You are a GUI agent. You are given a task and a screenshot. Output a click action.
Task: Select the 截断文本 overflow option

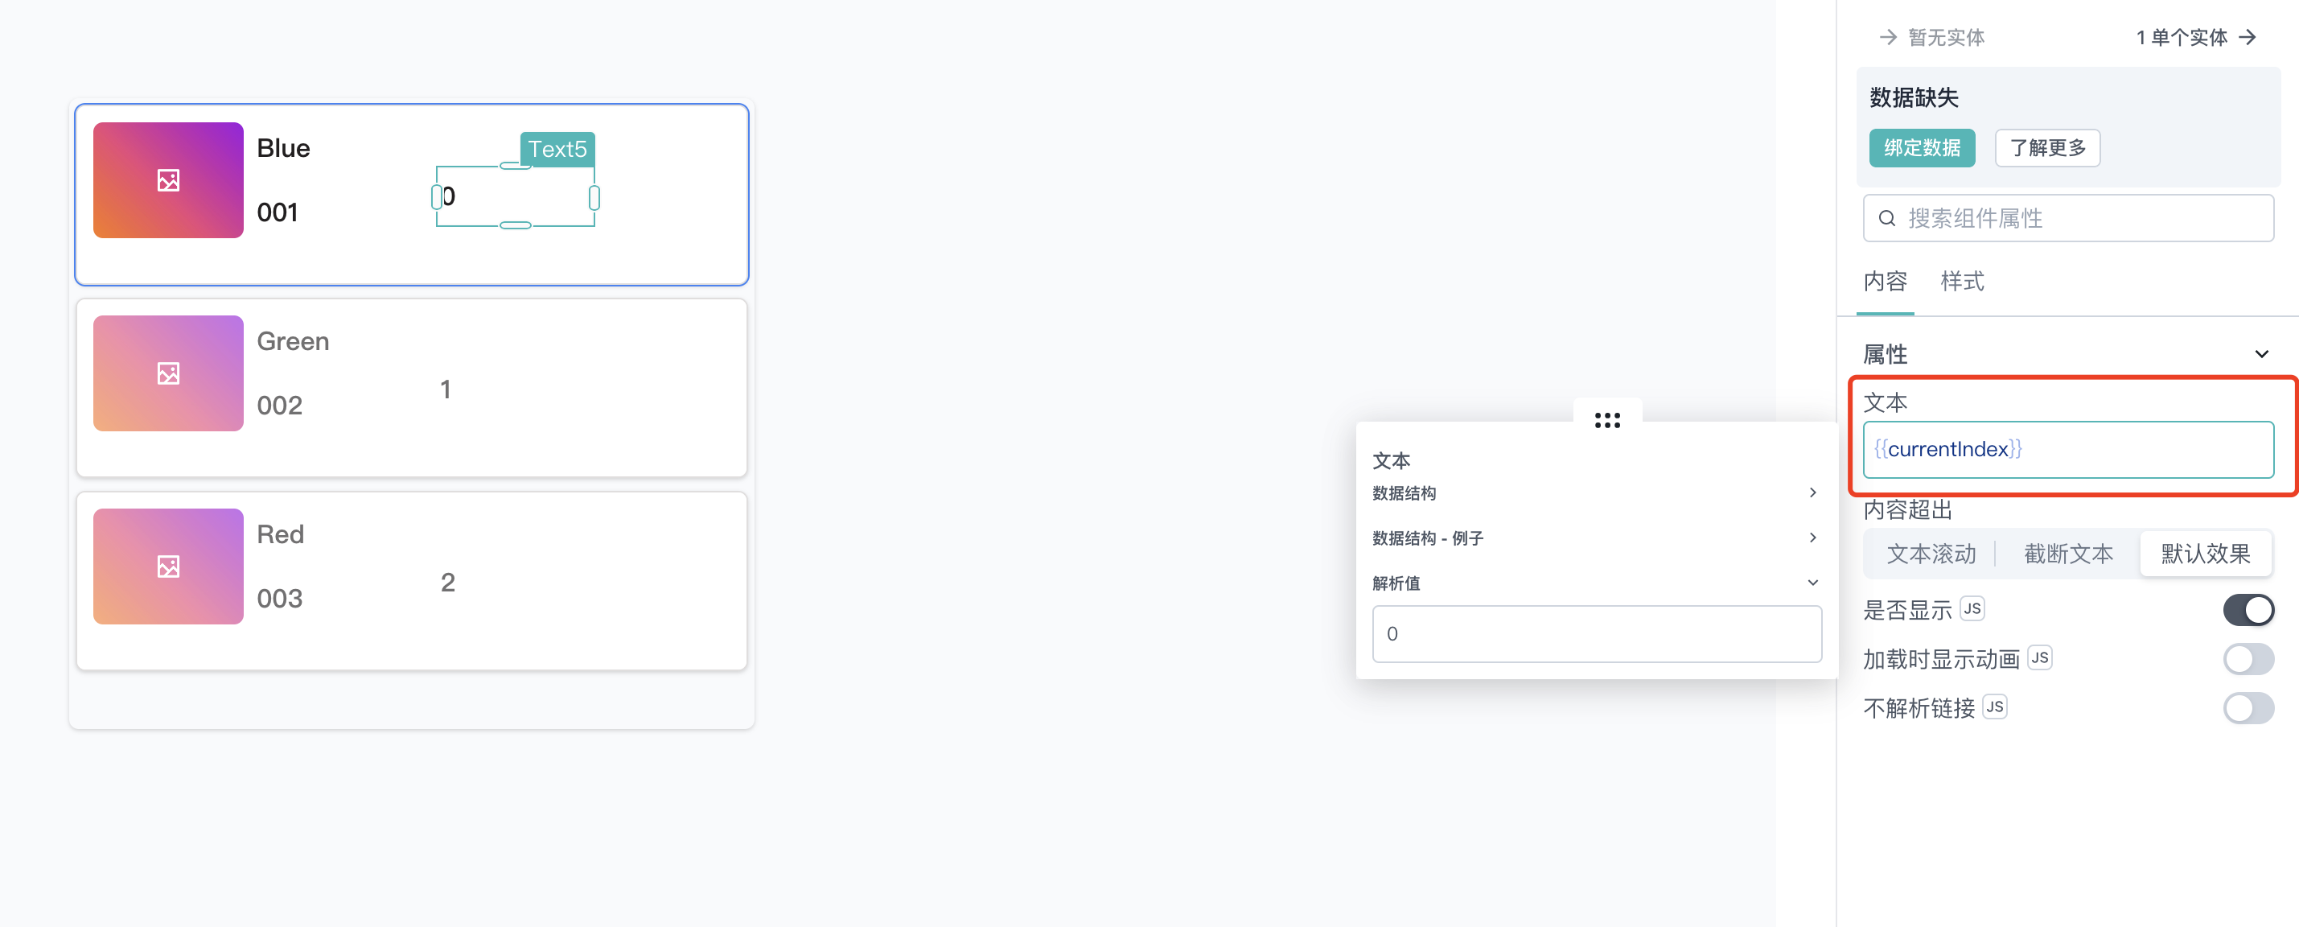click(2068, 554)
